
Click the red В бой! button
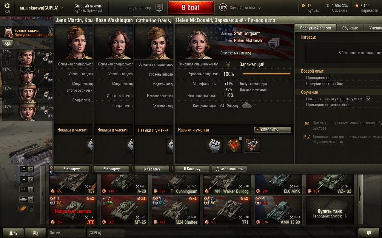click(191, 7)
